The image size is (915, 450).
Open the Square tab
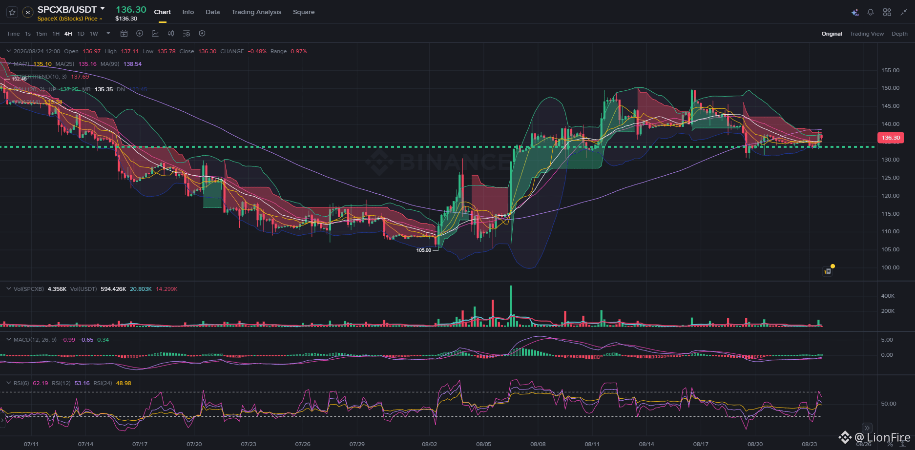point(304,12)
